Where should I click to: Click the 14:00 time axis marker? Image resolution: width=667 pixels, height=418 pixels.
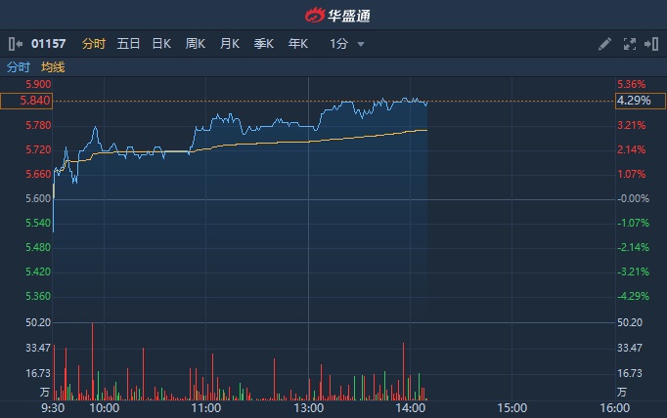pos(411,408)
